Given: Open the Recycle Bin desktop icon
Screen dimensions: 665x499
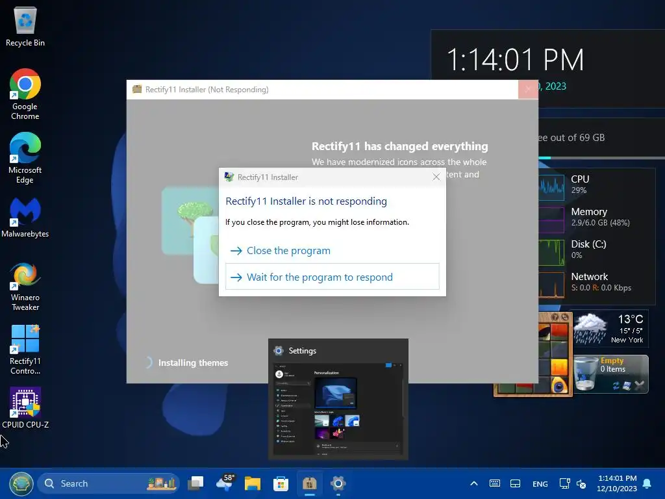Looking at the screenshot, I should (x=25, y=26).
